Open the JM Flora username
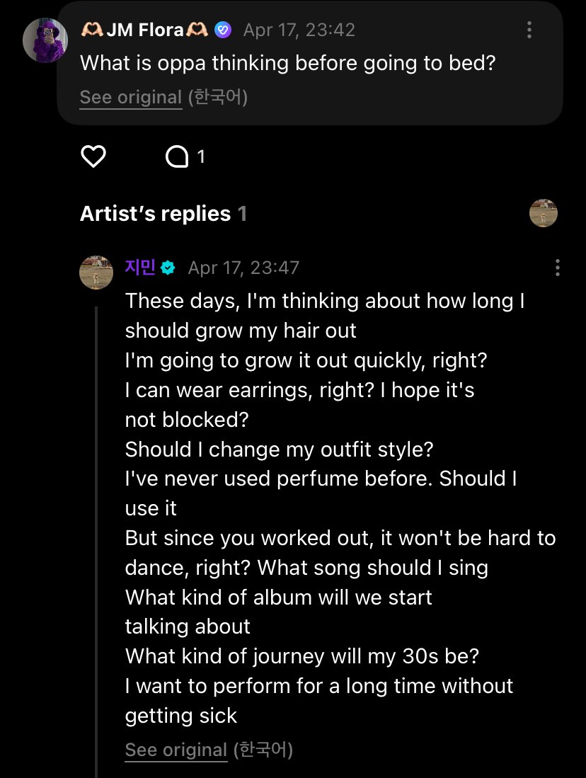 [x=144, y=30]
